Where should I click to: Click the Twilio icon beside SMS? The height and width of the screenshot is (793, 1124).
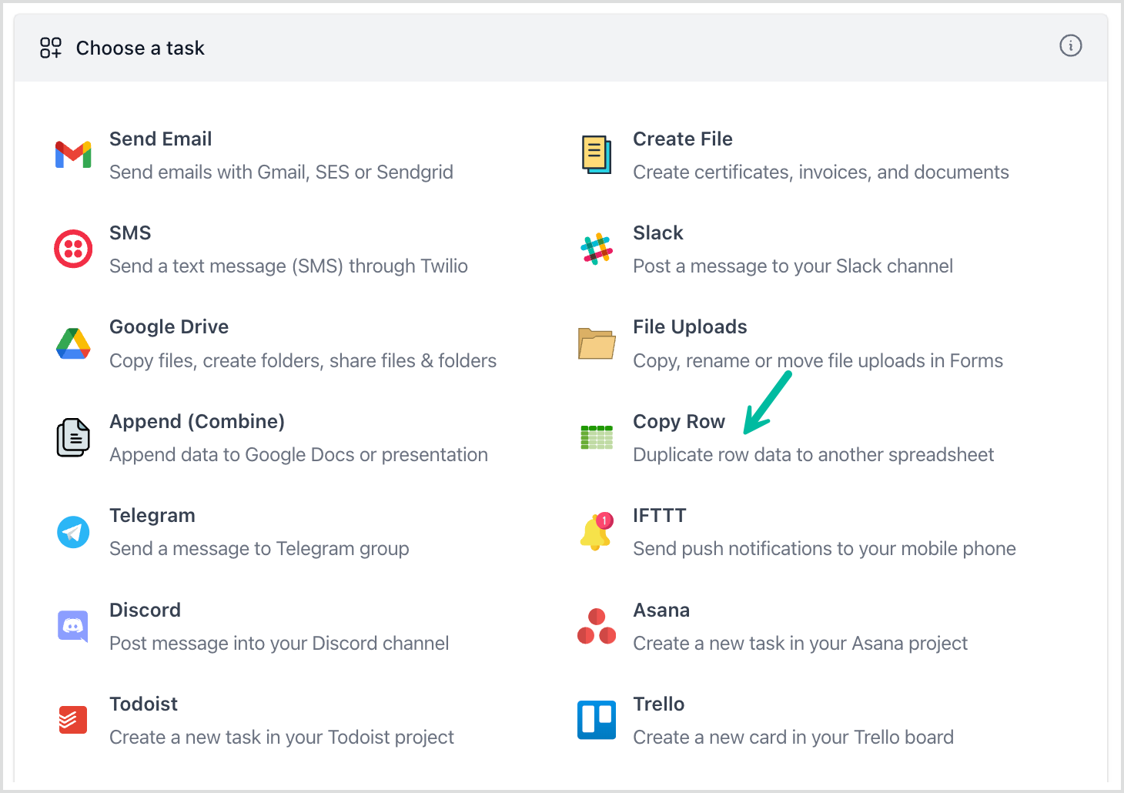coord(73,249)
